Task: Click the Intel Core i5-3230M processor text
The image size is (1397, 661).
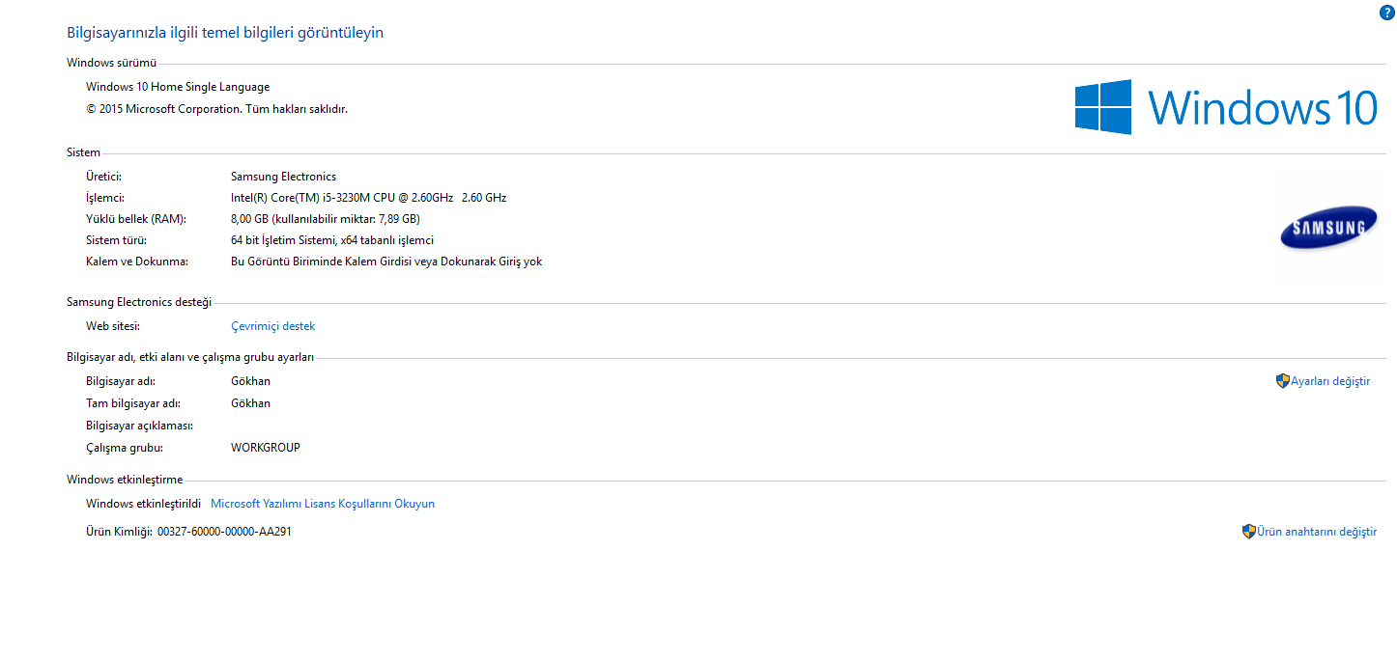Action: pos(368,198)
